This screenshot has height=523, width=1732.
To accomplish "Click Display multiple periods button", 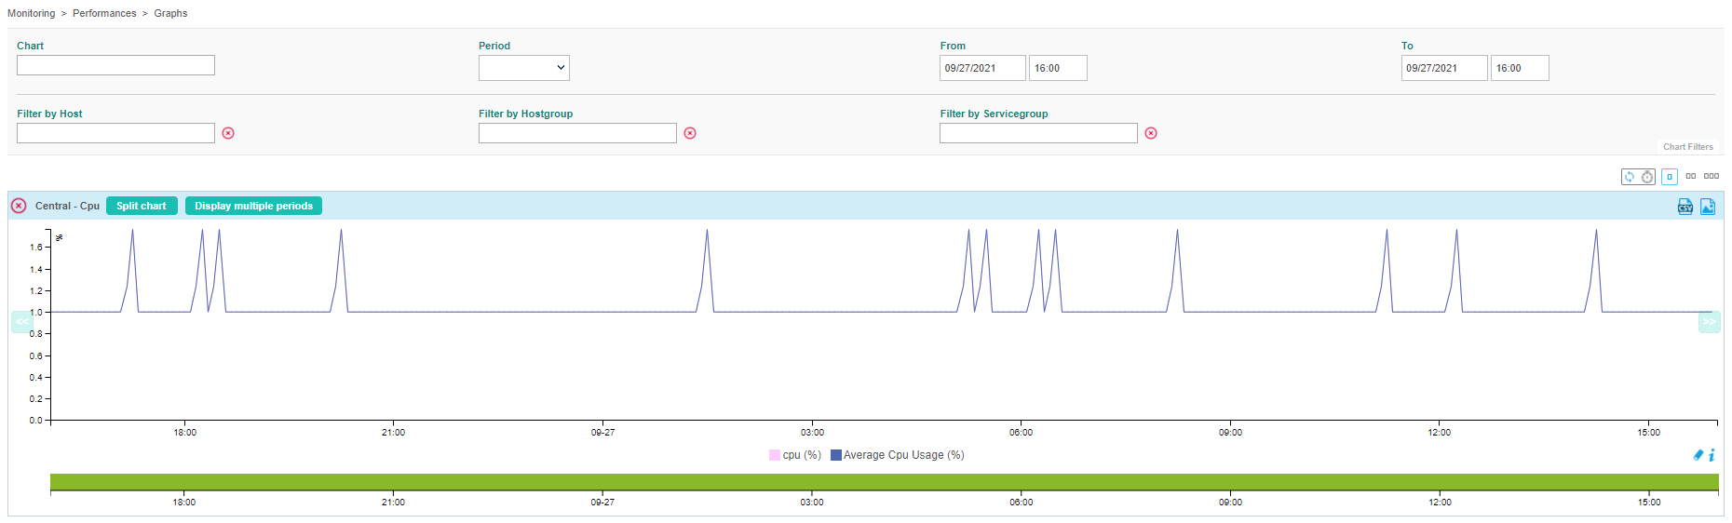I will (253, 206).
